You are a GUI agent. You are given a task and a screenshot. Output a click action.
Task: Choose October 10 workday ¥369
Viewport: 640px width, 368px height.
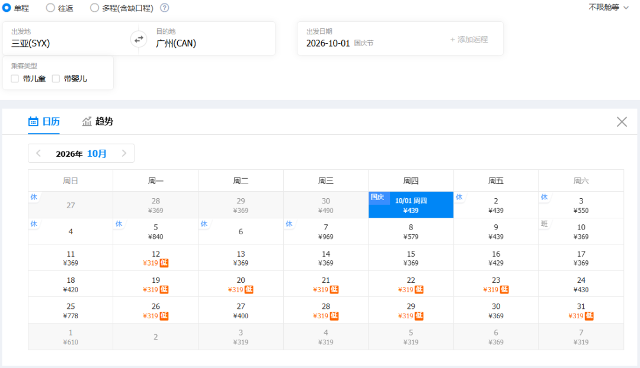[581, 231]
